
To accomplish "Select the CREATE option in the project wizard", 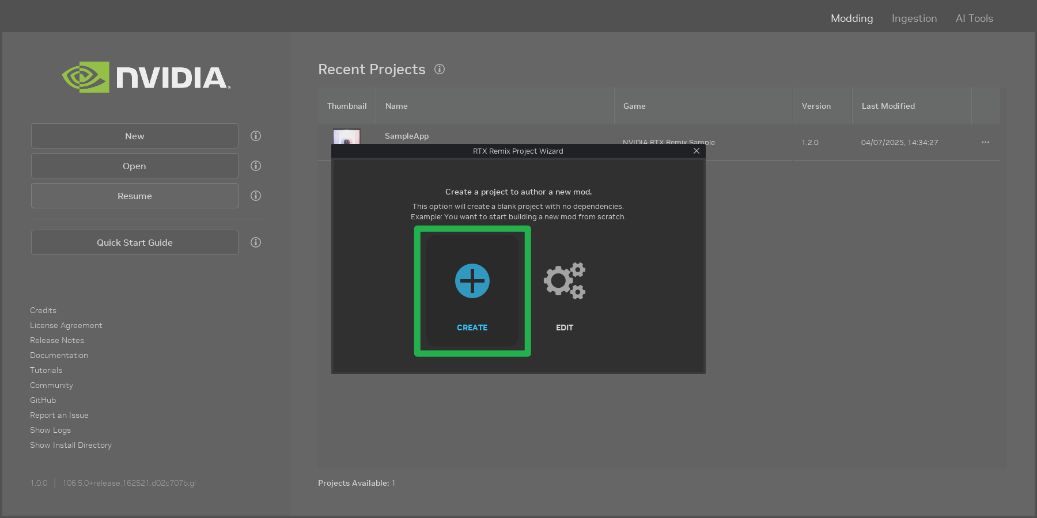I will point(472,291).
